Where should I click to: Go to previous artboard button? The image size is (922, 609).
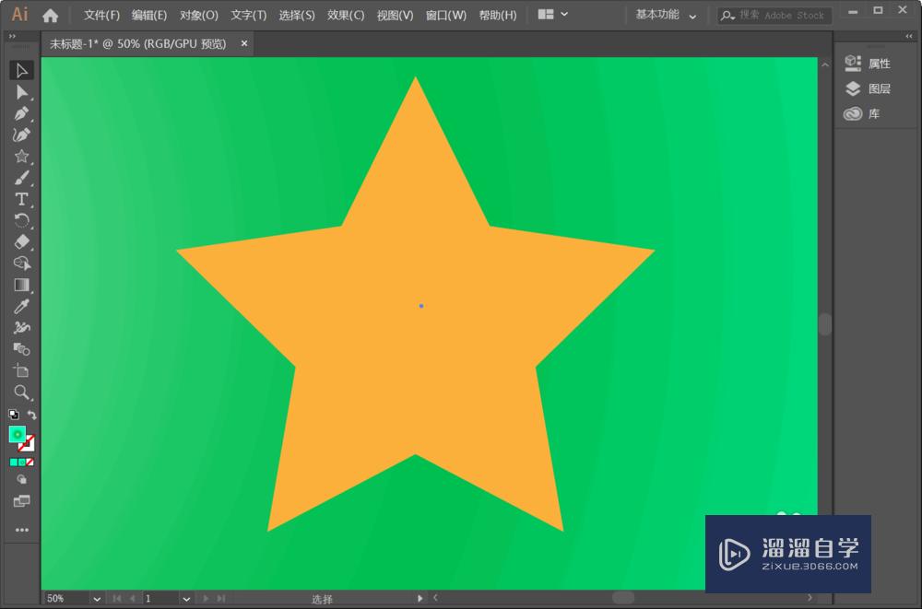pos(132,599)
